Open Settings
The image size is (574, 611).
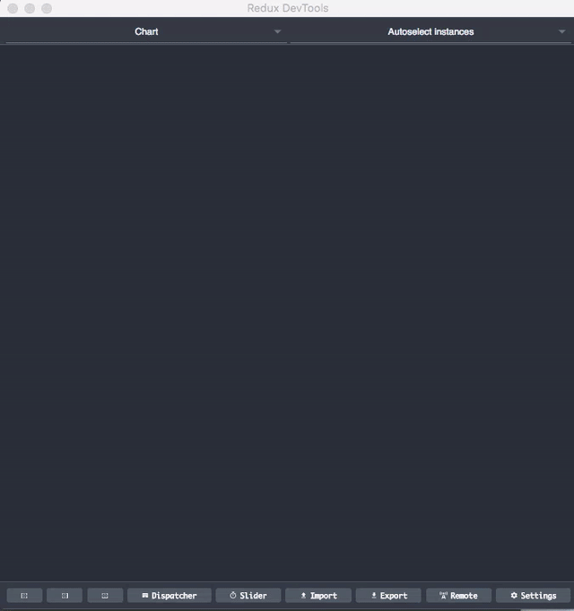(533, 596)
